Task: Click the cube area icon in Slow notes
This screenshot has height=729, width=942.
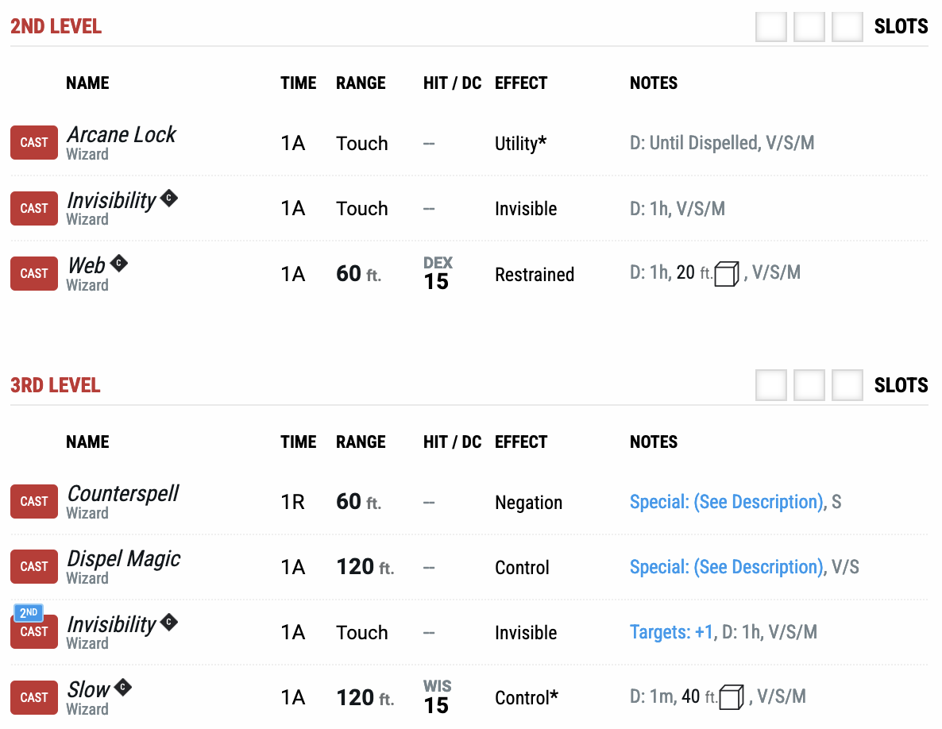Action: pyautogui.click(x=732, y=698)
